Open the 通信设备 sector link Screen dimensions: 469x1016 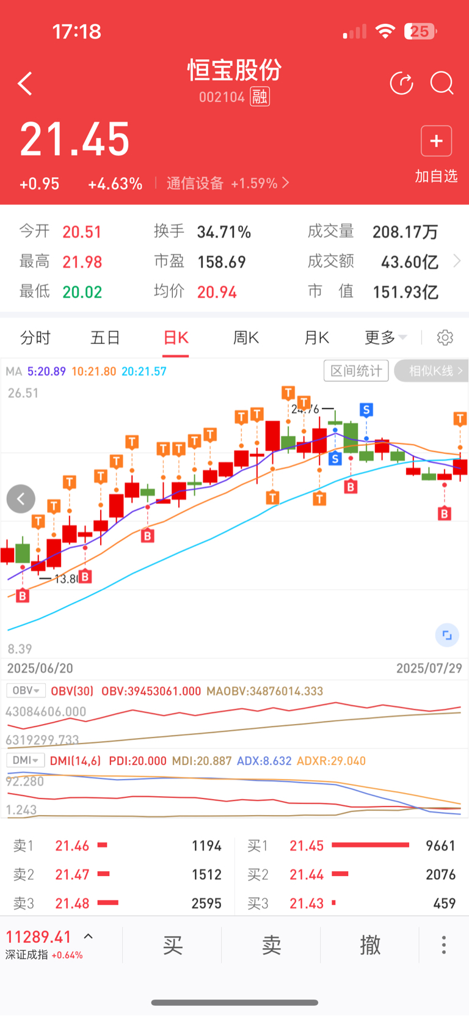(x=228, y=183)
